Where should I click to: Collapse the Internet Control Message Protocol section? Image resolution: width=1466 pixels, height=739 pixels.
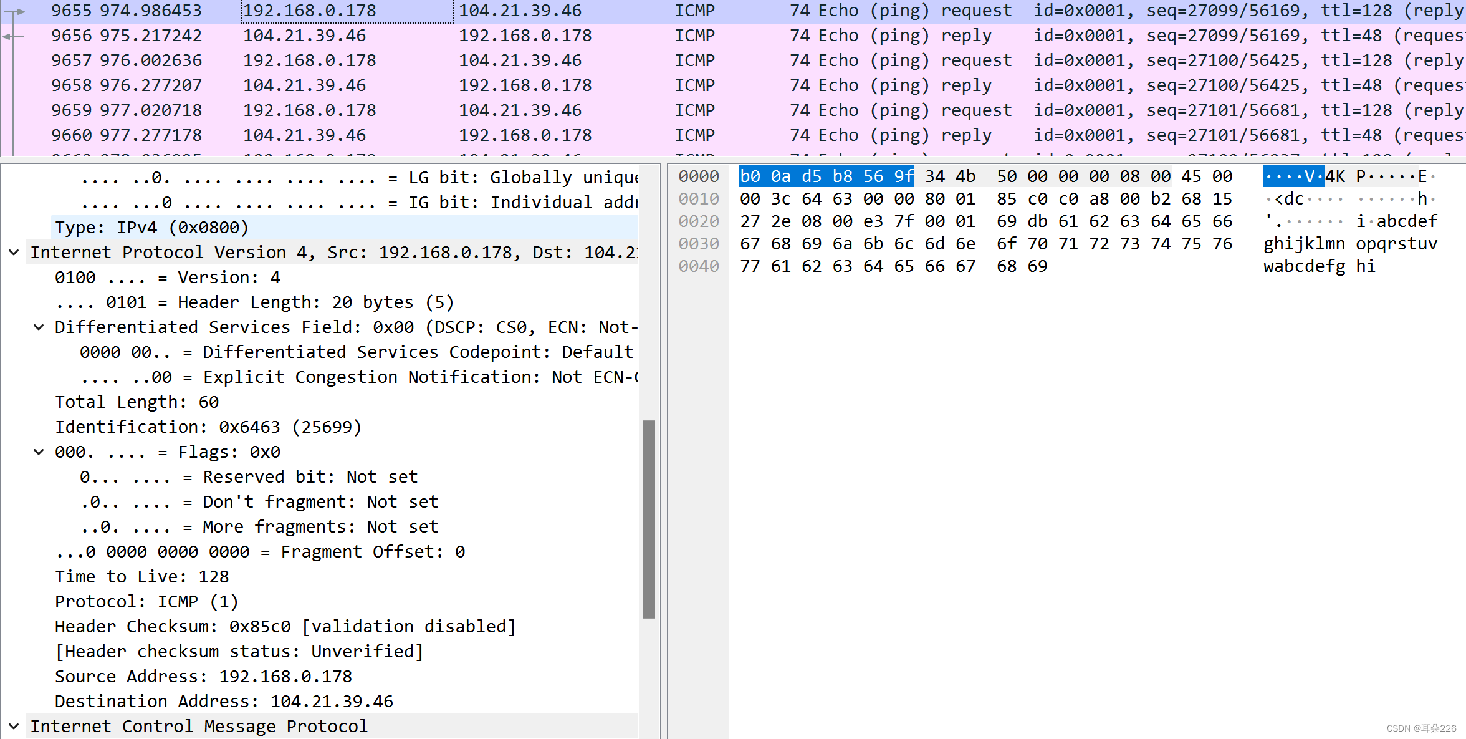14,727
